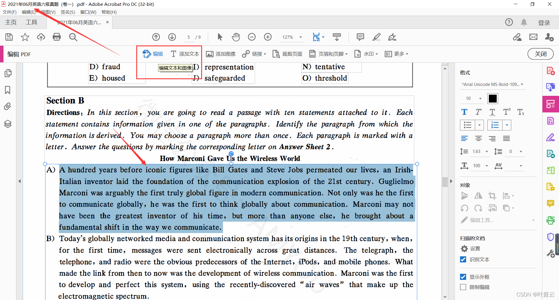Apply subscript text style
Screen dimensions: 559x300
(521, 112)
